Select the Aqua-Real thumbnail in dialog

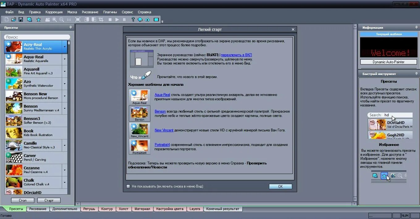click(140, 97)
